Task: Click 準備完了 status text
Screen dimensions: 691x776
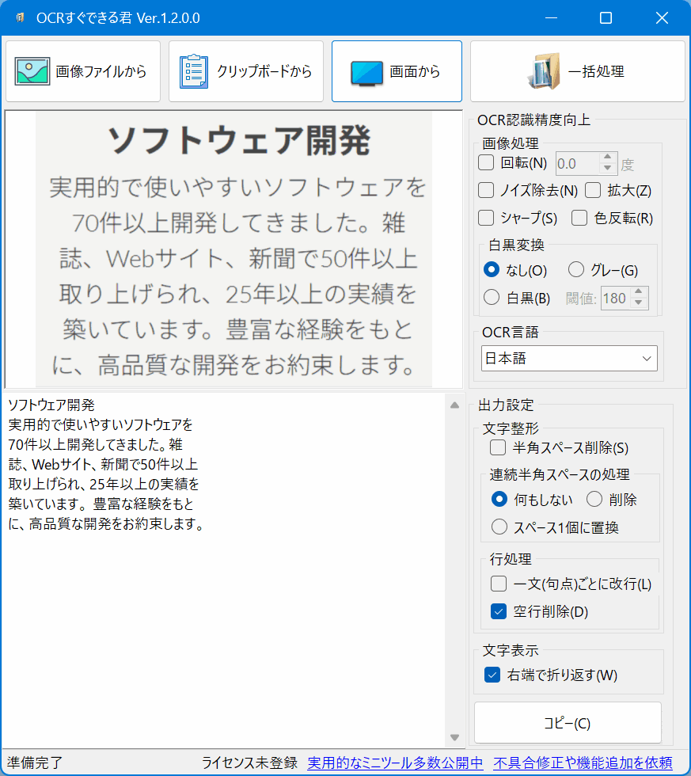Action: tap(35, 763)
